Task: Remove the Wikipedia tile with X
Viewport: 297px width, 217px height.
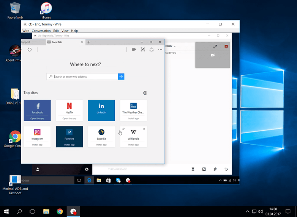Action: [x=144, y=129]
